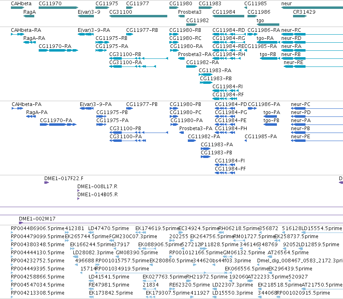Open the CR31429 gene label

pyautogui.click(x=304, y=12)
